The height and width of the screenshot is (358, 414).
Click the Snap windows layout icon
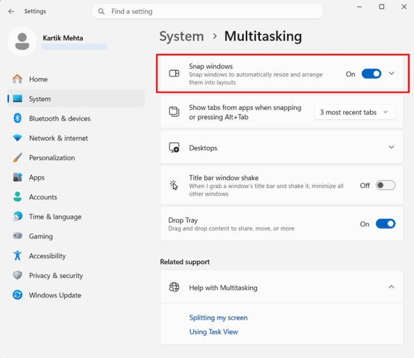pyautogui.click(x=174, y=73)
